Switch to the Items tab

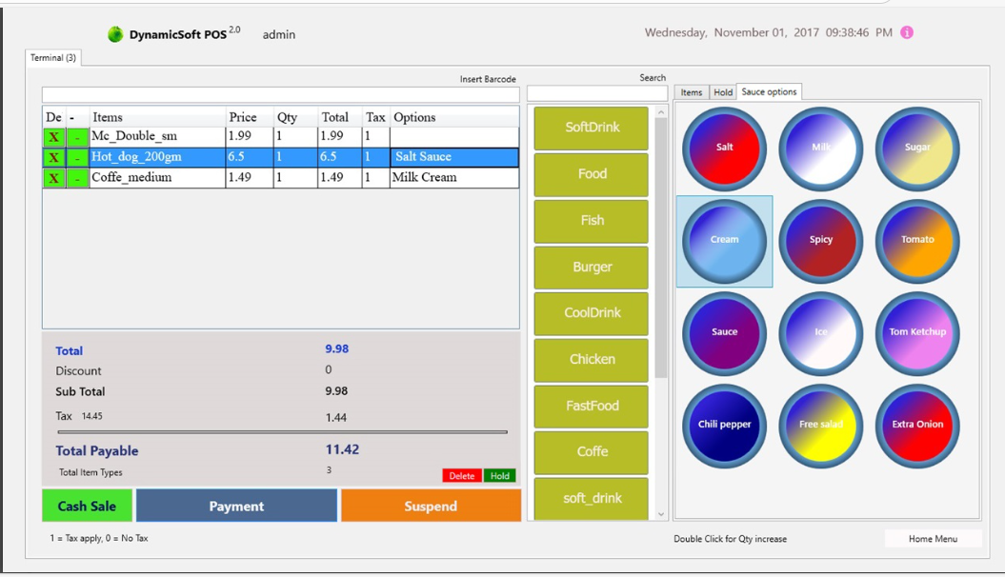[692, 92]
